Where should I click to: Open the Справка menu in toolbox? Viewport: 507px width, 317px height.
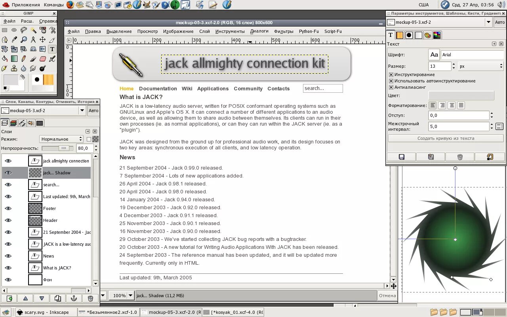click(x=48, y=21)
